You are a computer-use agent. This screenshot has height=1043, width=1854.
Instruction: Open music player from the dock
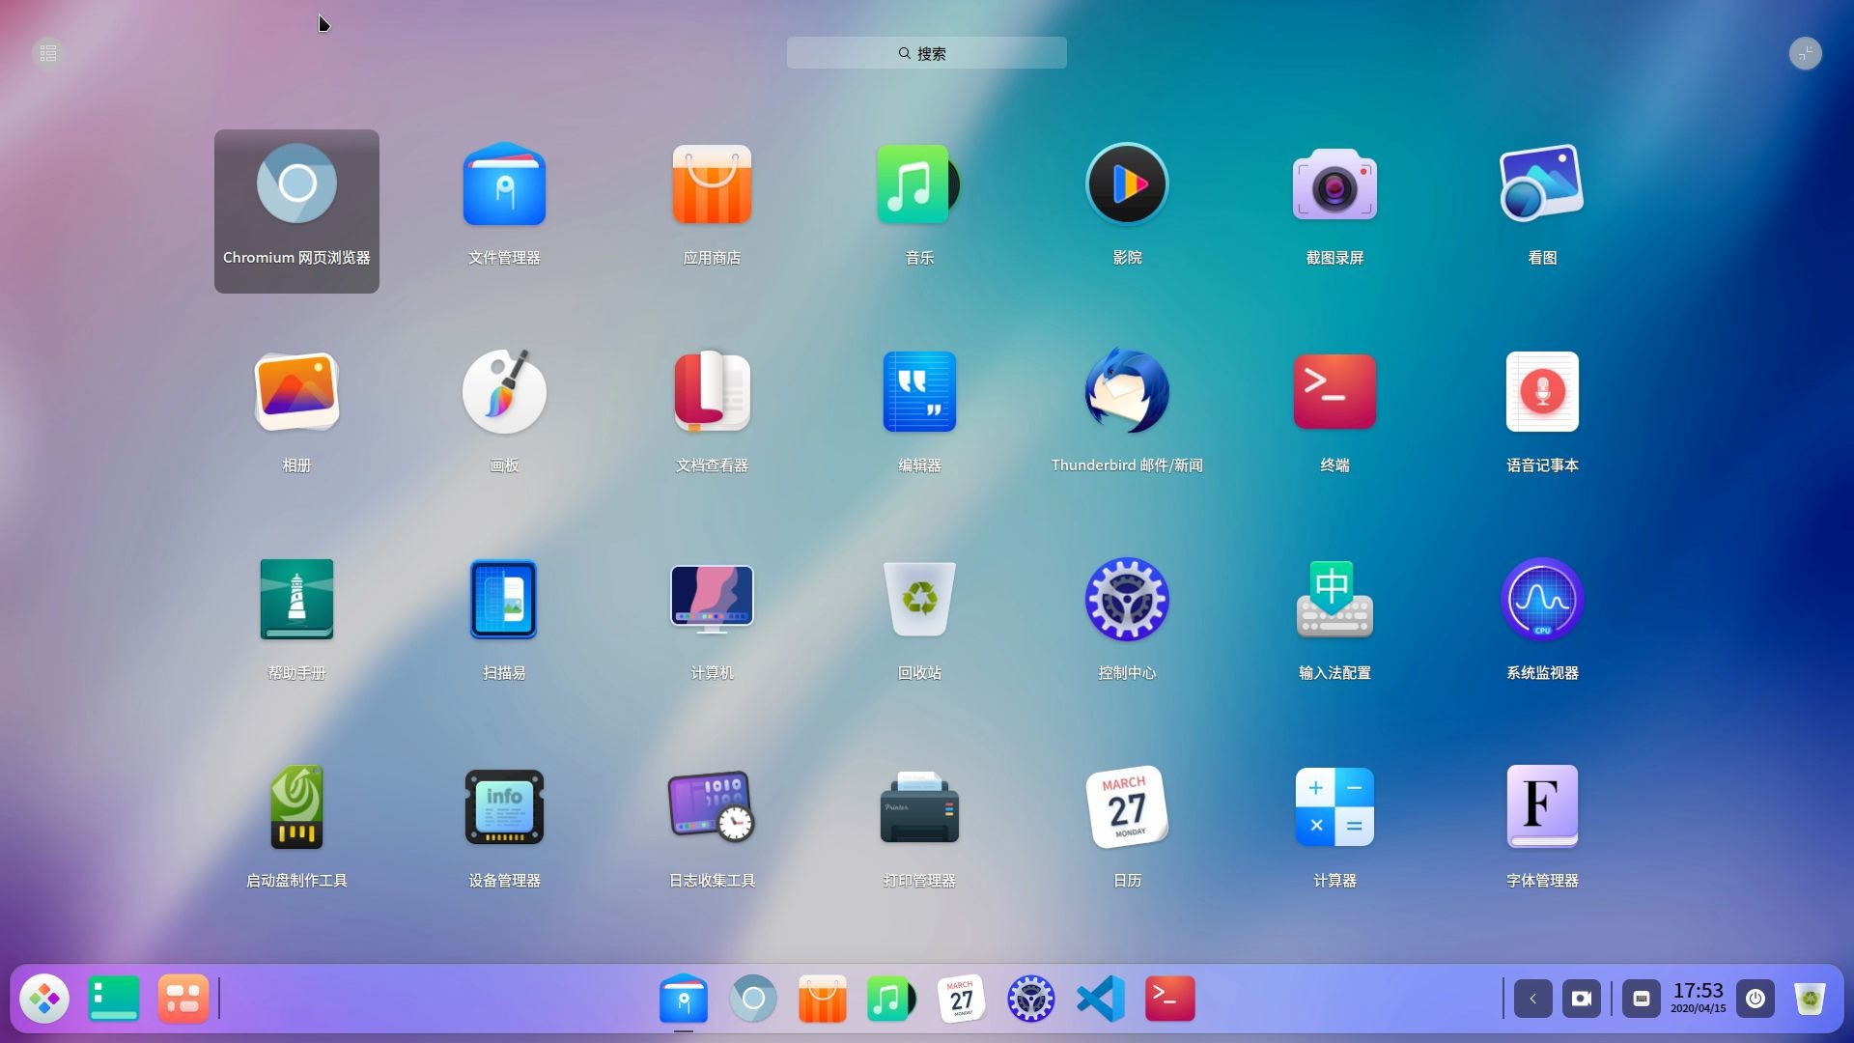click(890, 999)
